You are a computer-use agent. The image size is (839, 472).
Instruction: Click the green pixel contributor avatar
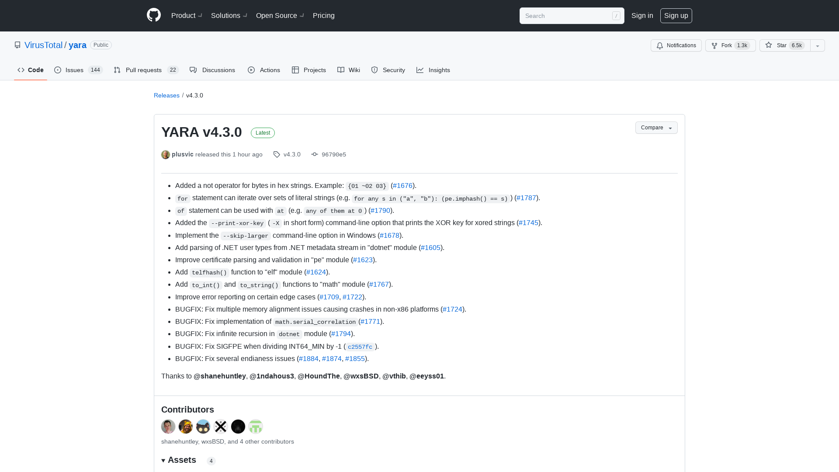click(256, 427)
